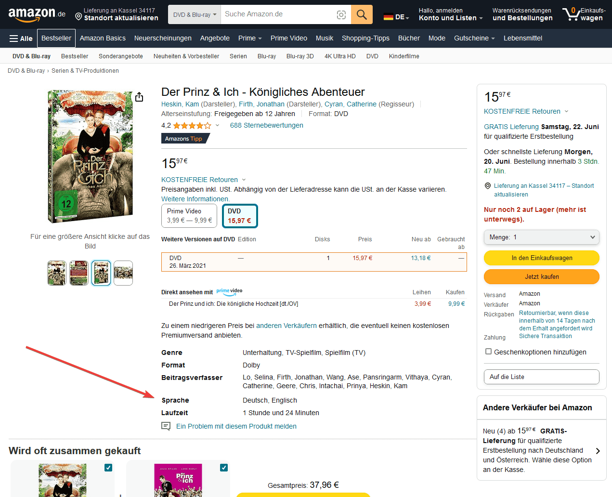Click the large DVD cover image
Viewport: 612px width, 497px height.
tap(90, 157)
